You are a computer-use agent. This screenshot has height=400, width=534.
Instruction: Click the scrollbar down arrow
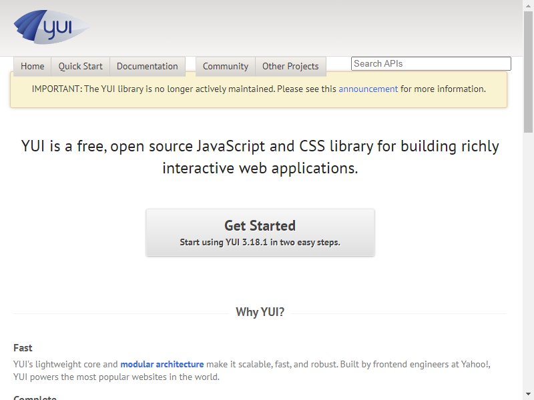coord(528,395)
